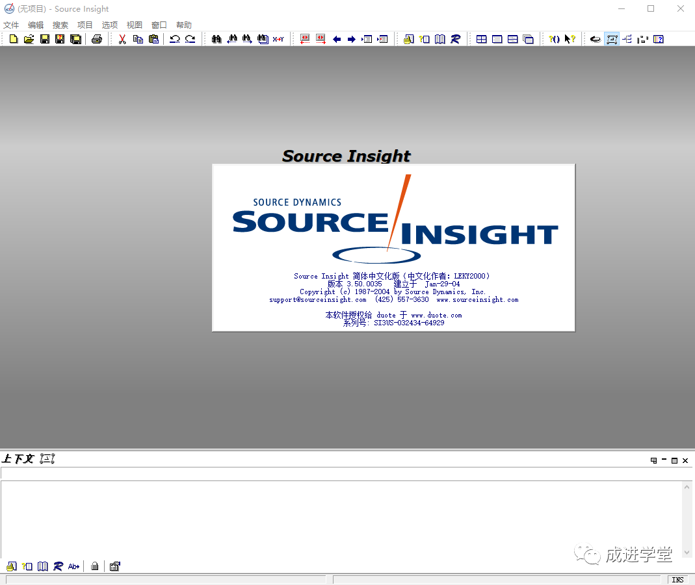Paste using the clipboard icon
This screenshot has height=585, width=695.
coord(153,39)
